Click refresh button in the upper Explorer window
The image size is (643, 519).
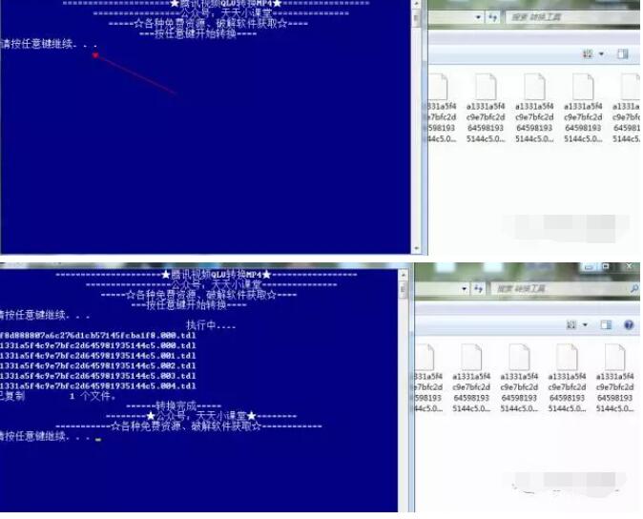tap(492, 17)
